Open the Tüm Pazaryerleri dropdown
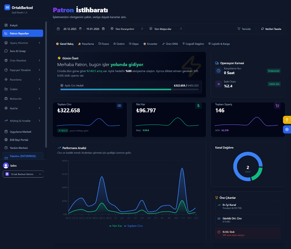This screenshot has width=291, height=249. pyautogui.click(x=127, y=29)
